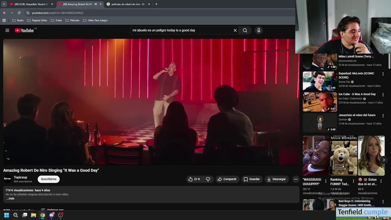This screenshot has width=391, height=220.
Task: Open the Compartir share dialog
Action: (x=227, y=179)
